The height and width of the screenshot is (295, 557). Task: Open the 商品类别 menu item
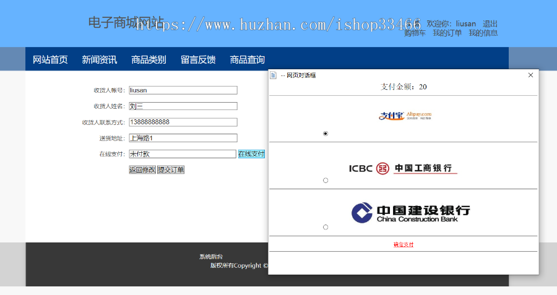(149, 59)
